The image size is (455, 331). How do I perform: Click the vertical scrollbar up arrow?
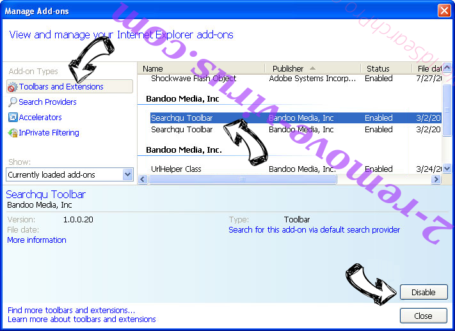pyautogui.click(x=447, y=68)
